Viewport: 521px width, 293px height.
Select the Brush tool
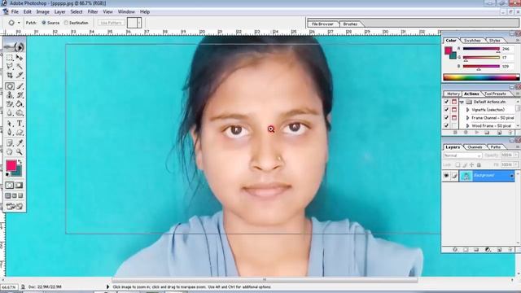point(20,86)
